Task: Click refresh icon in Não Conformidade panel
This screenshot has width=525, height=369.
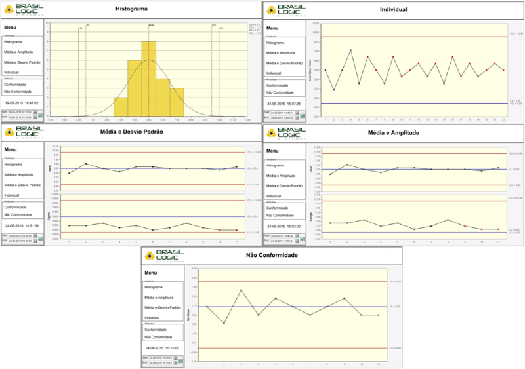Action: [x=181, y=360]
